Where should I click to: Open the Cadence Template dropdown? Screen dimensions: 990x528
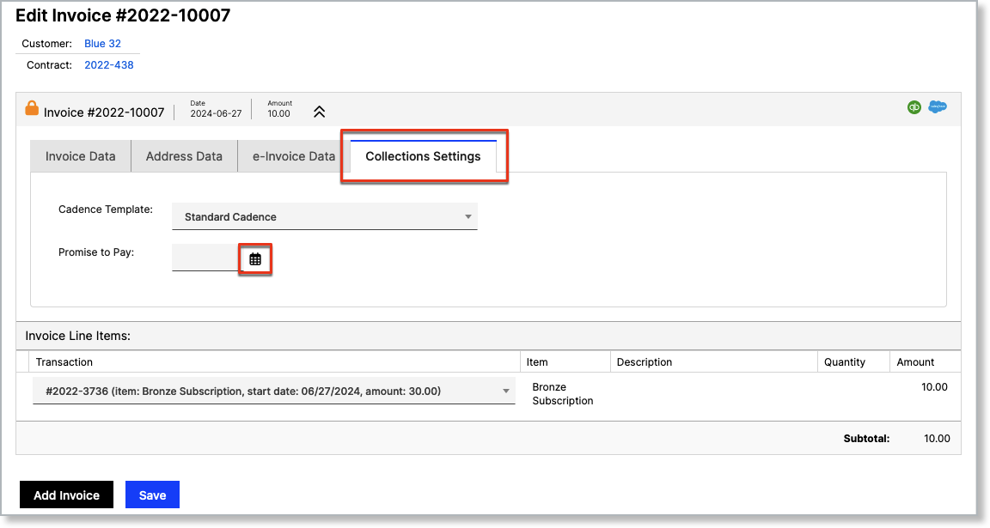click(x=325, y=216)
